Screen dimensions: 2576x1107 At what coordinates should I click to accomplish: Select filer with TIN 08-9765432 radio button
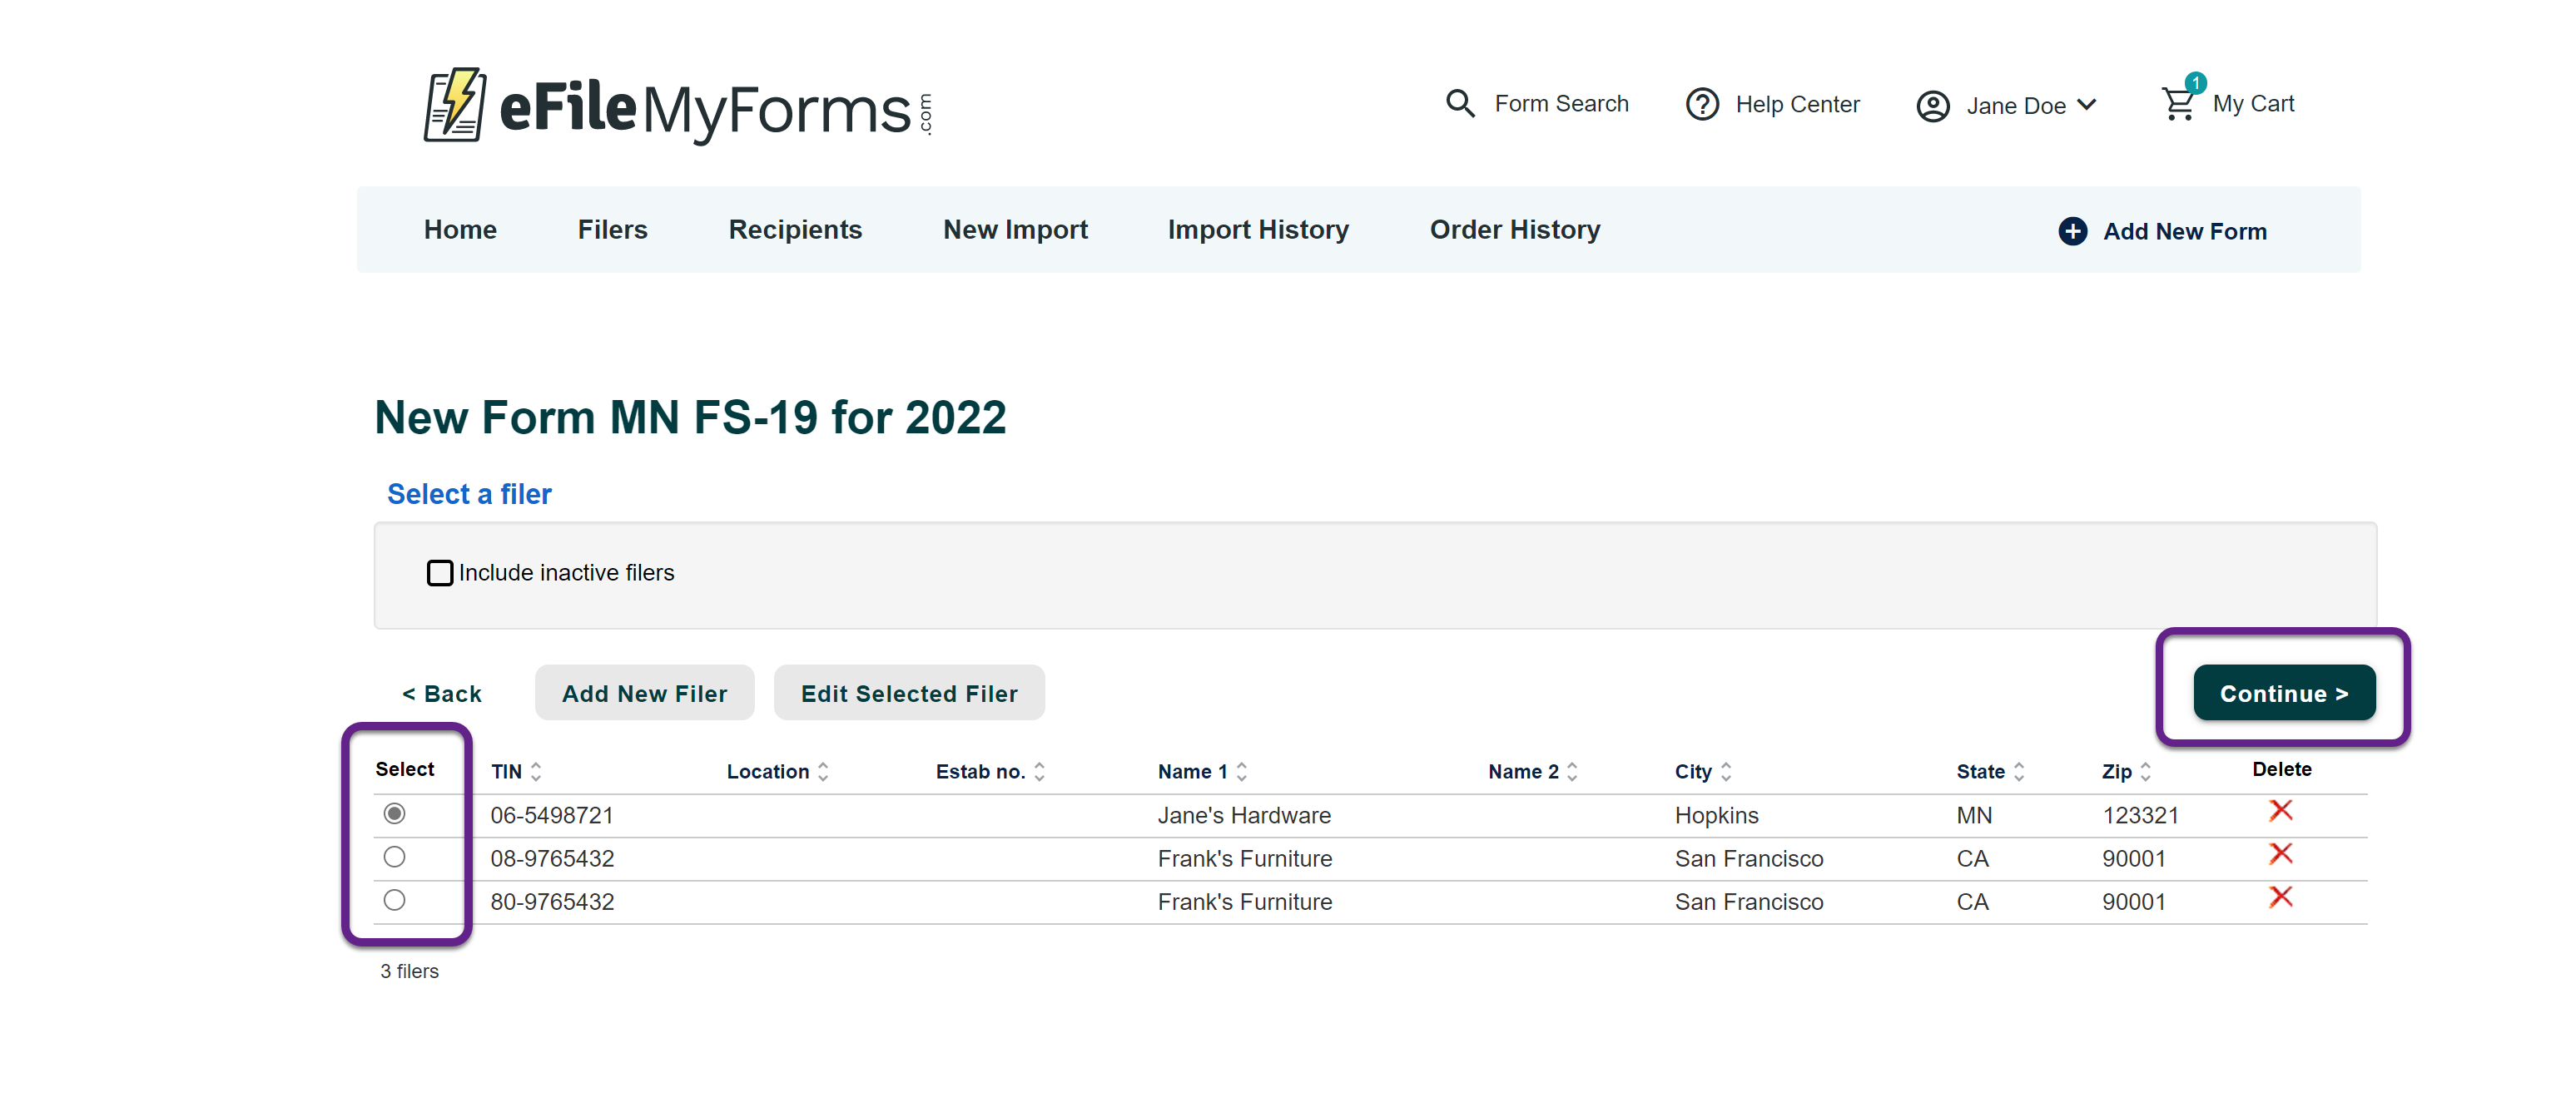click(x=394, y=857)
